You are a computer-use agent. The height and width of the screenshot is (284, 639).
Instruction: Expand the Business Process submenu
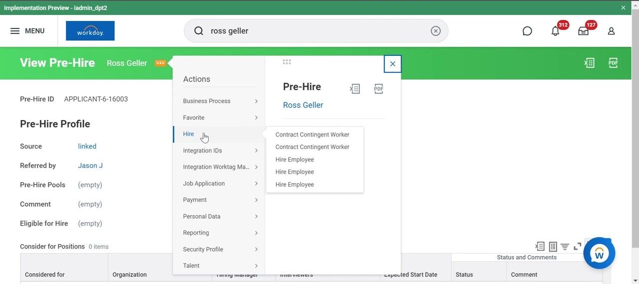[220, 101]
